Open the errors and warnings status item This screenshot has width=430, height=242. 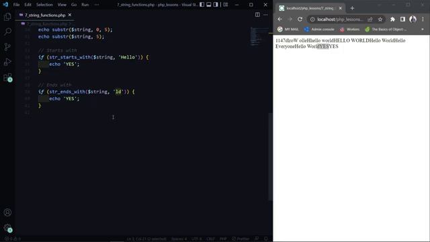click(x=13, y=239)
